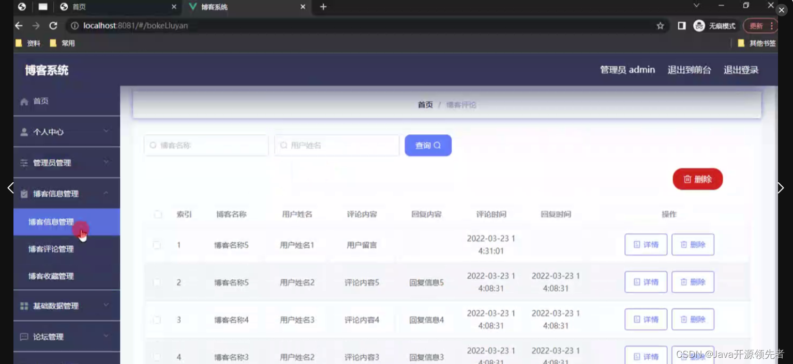Select the home icon beside 首页
This screenshot has width=793, height=364.
24,102
